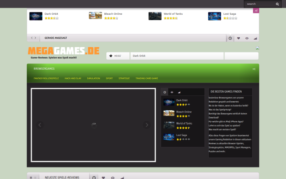This screenshot has width=286, height=179.
Task: Click the Die Besten Games Finden heading
Action: pyautogui.click(x=226, y=92)
